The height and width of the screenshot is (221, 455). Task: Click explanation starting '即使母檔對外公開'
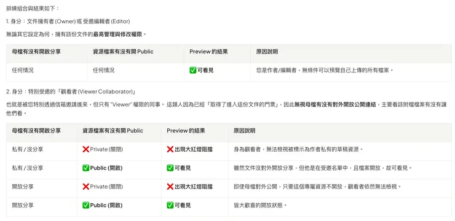point(318,187)
